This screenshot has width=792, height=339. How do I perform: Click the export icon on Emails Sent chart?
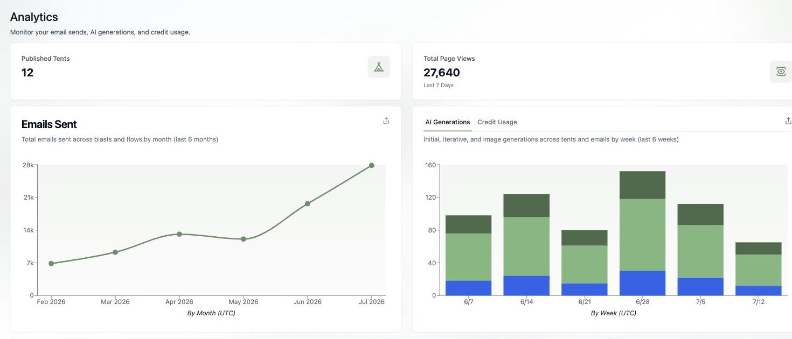click(x=386, y=121)
